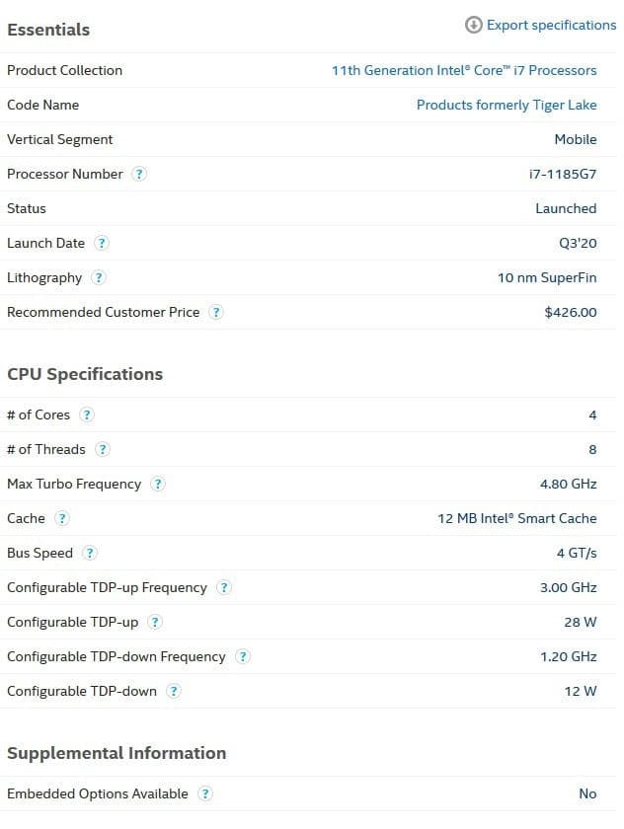Click help icon for Recommended Customer Price
The height and width of the screenshot is (829, 624).
coord(216,313)
